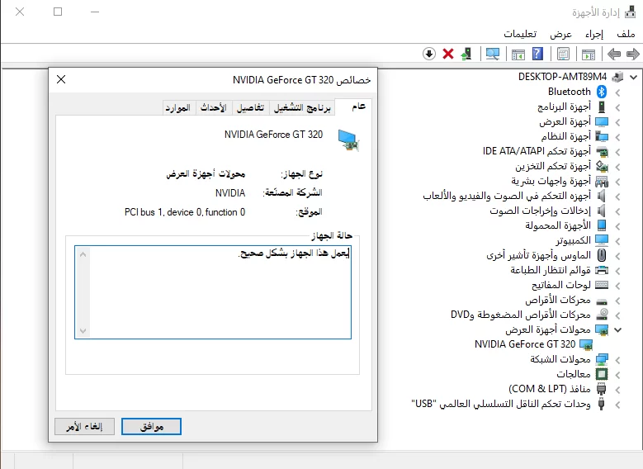Click the موافق OK button

pos(151,427)
